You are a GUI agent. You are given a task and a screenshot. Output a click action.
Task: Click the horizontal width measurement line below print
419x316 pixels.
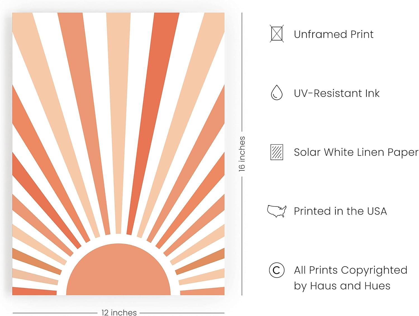[x=56, y=313]
